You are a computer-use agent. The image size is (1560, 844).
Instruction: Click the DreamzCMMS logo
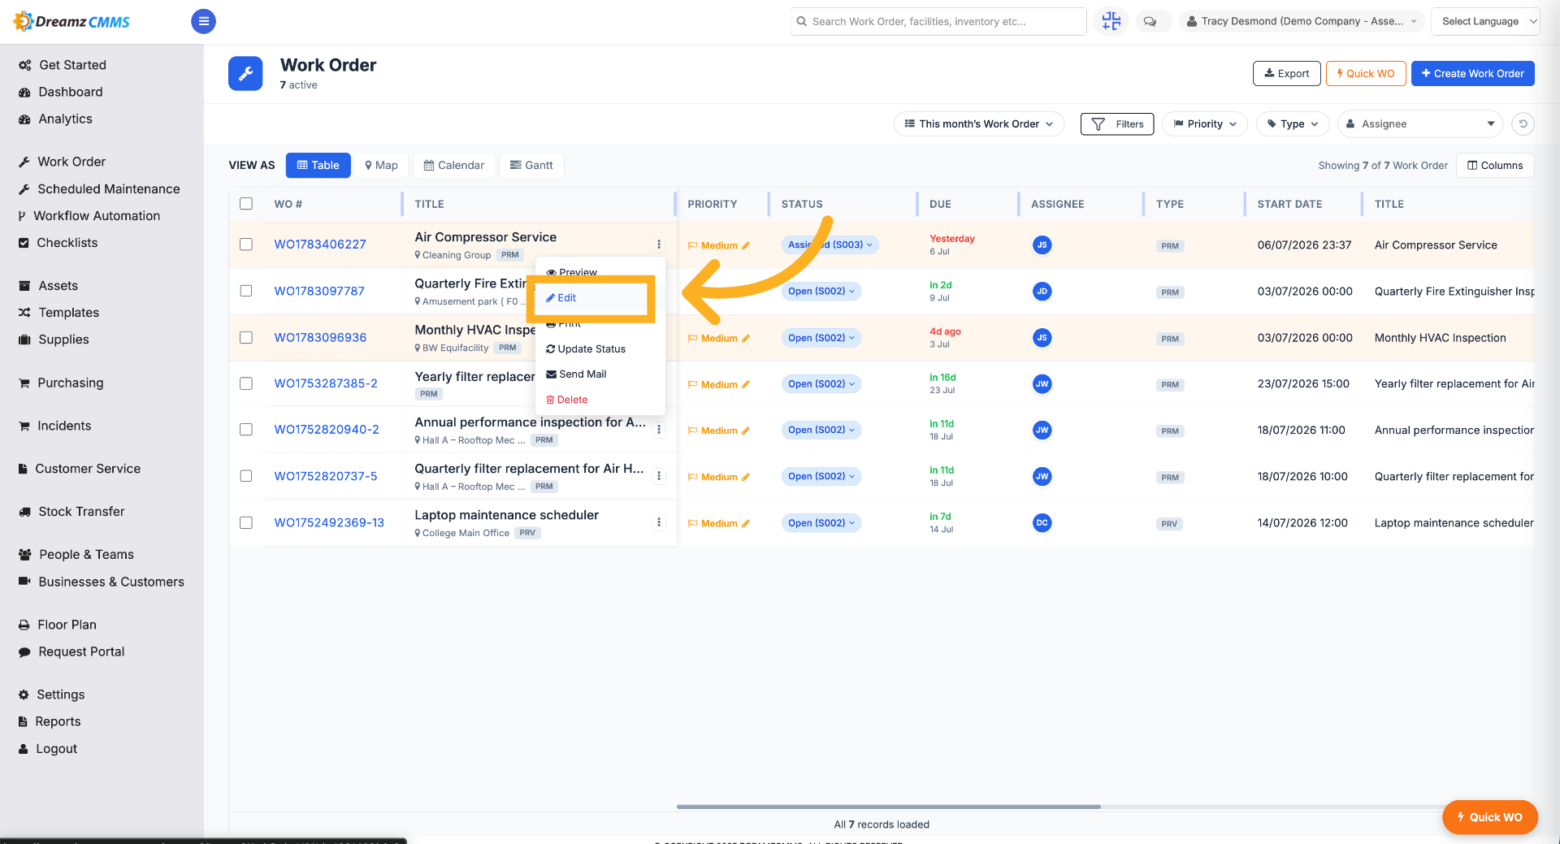[71, 21]
